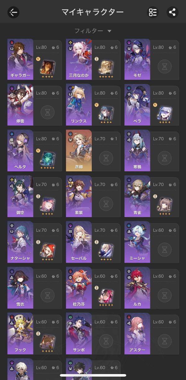This screenshot has height=380, width=186.
Task: Tap モゼ's empty light cone slot
Action: coord(165,67)
